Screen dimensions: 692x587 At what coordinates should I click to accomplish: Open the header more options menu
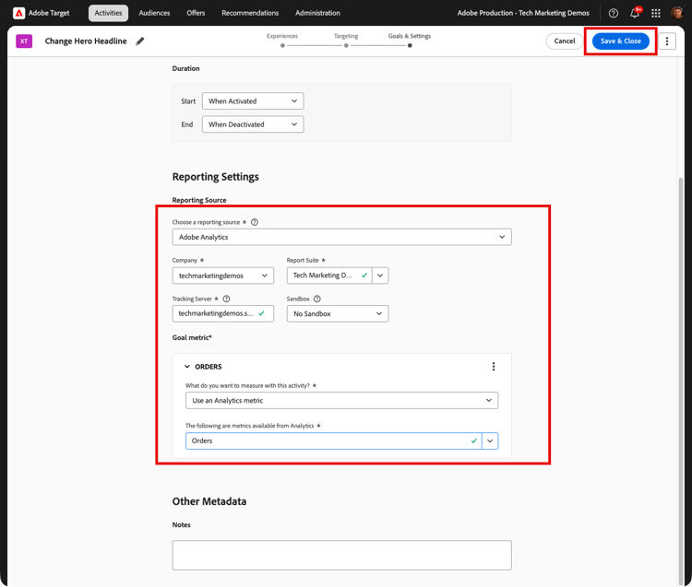pos(667,41)
